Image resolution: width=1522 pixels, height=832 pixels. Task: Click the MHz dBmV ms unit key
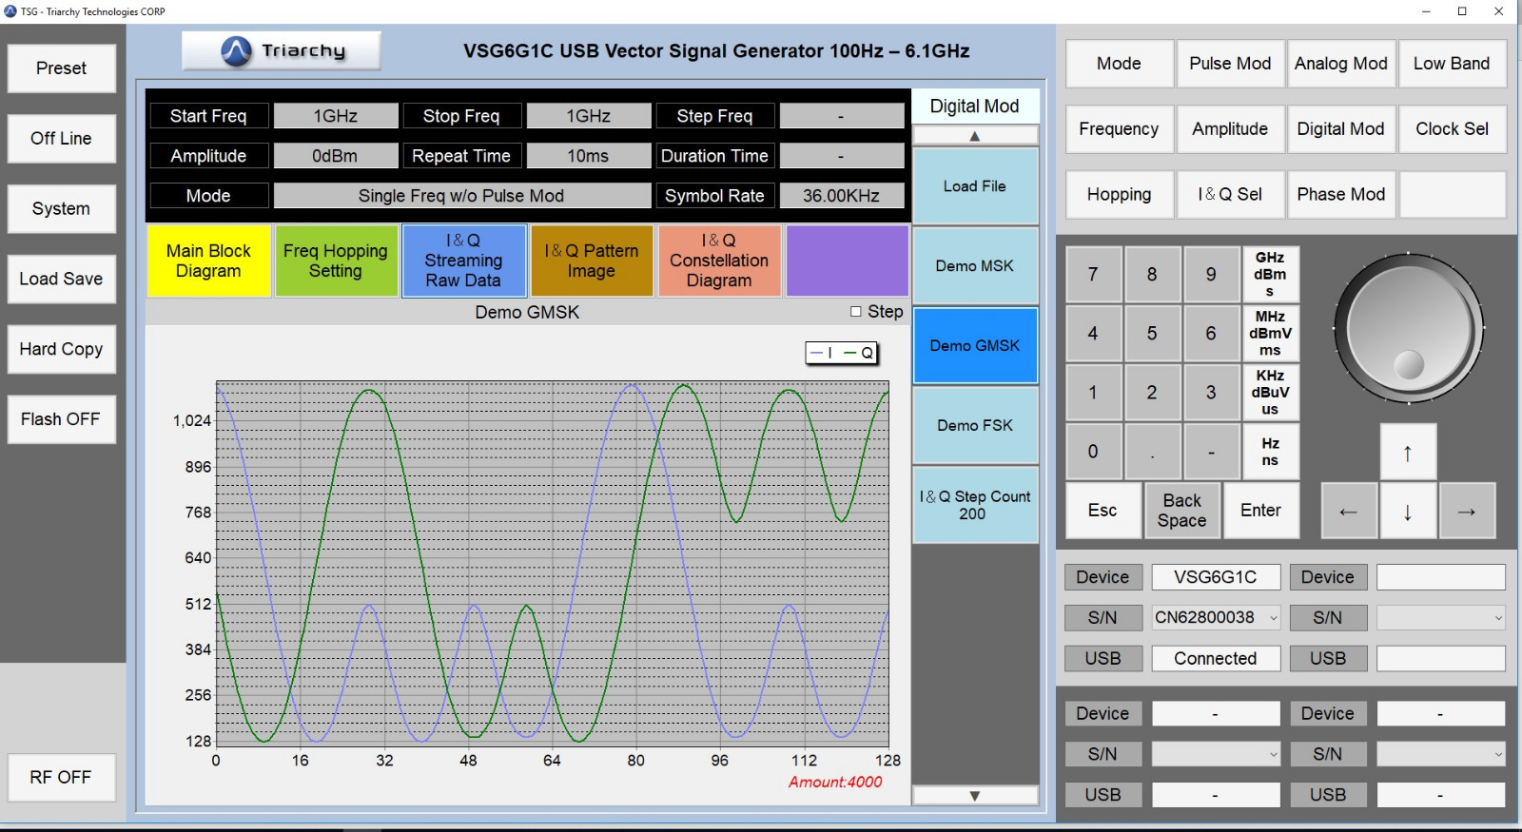[1271, 334]
